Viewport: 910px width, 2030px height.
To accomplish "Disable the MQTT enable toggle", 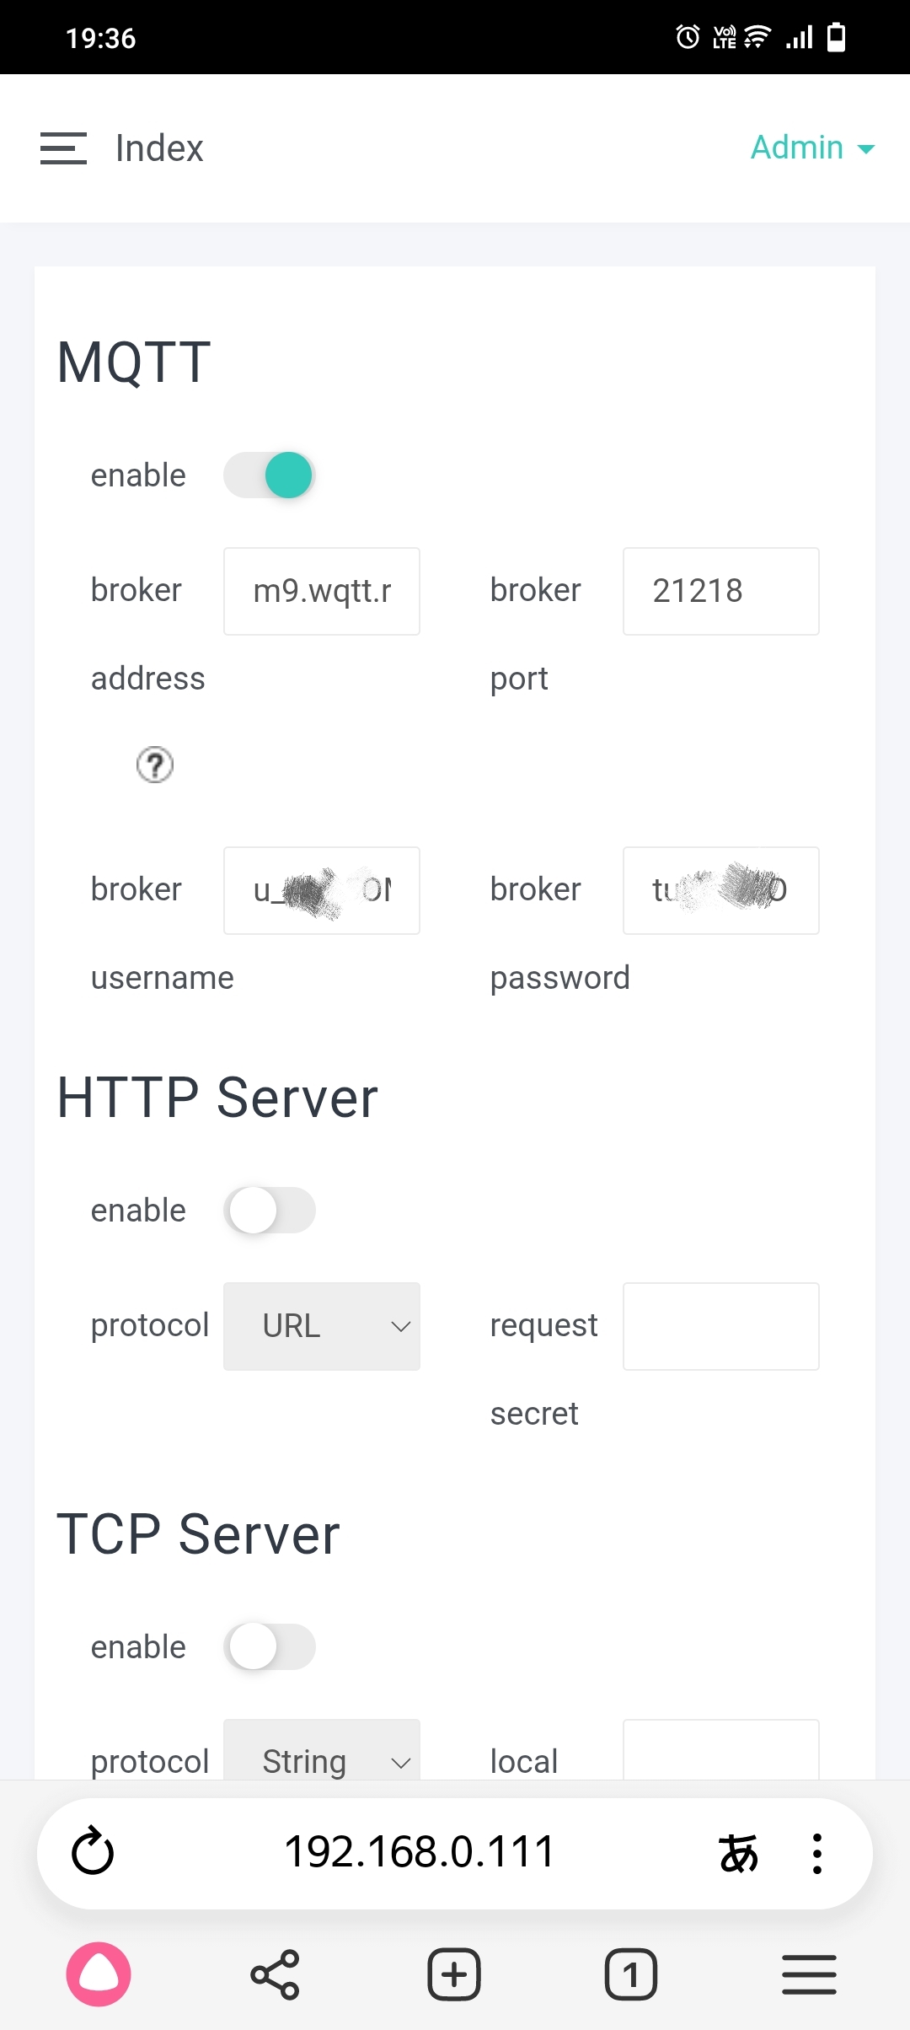I will pos(270,475).
